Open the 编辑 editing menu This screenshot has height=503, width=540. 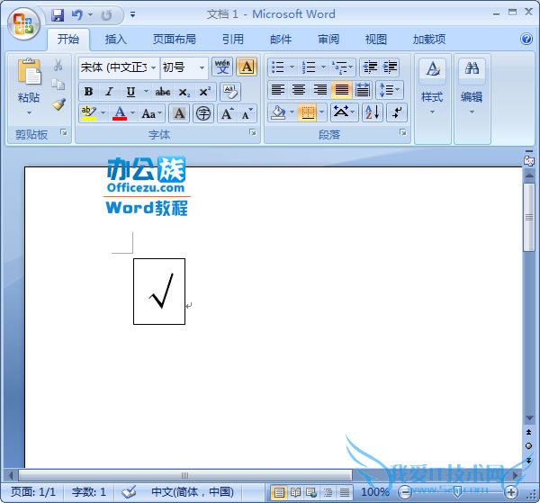(472, 86)
